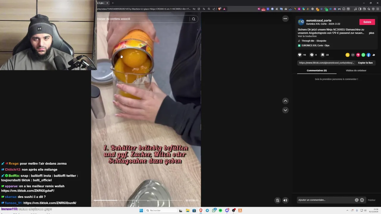The height and width of the screenshot is (214, 381).
Task: Open fianso_91's TikTok link in chat
Action: pyautogui.click(x=50, y=203)
